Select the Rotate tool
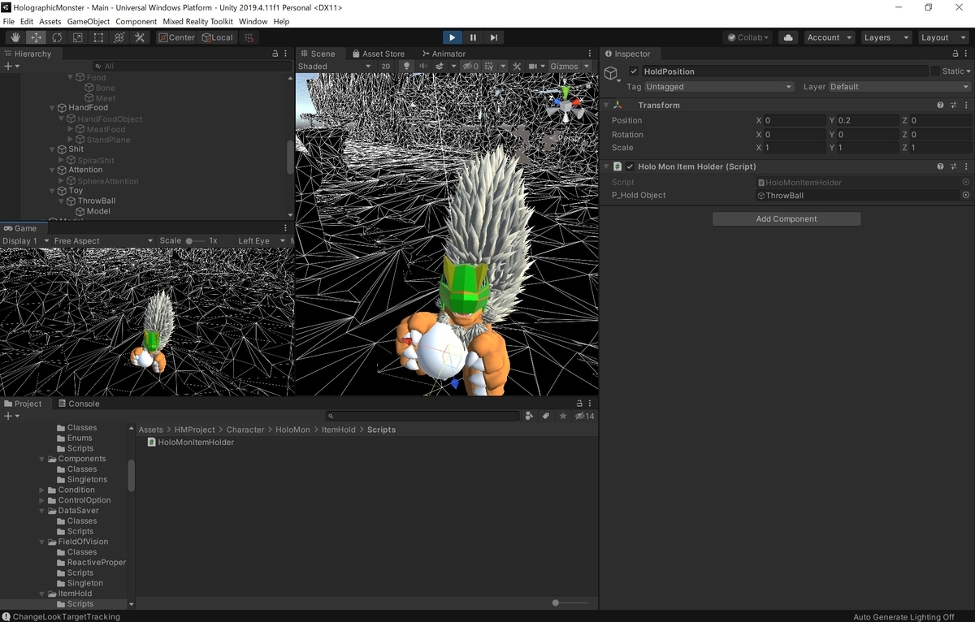Viewport: 975px width, 622px height. (57, 37)
